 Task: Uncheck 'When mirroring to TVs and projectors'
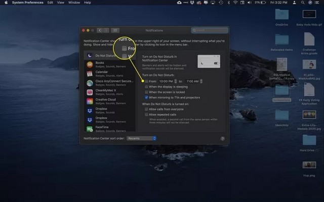146,97
